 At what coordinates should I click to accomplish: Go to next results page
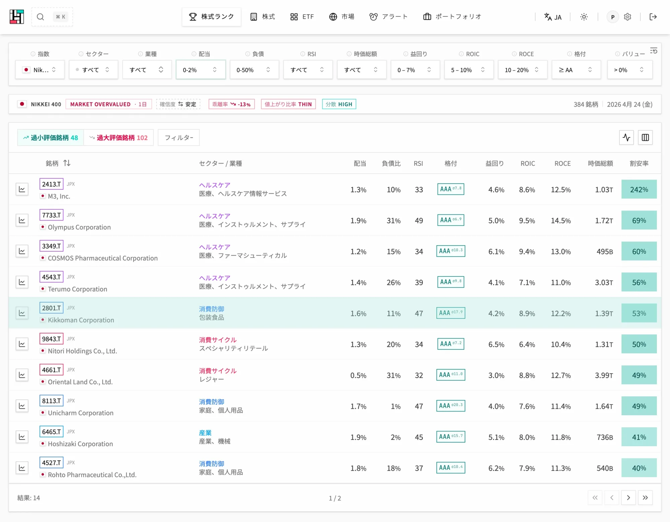(628, 498)
